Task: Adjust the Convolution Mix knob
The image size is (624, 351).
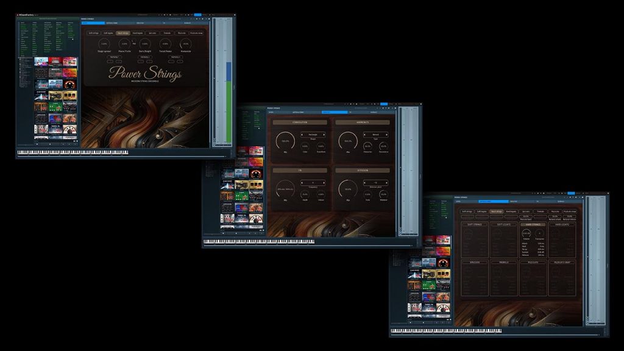Action: (285, 141)
